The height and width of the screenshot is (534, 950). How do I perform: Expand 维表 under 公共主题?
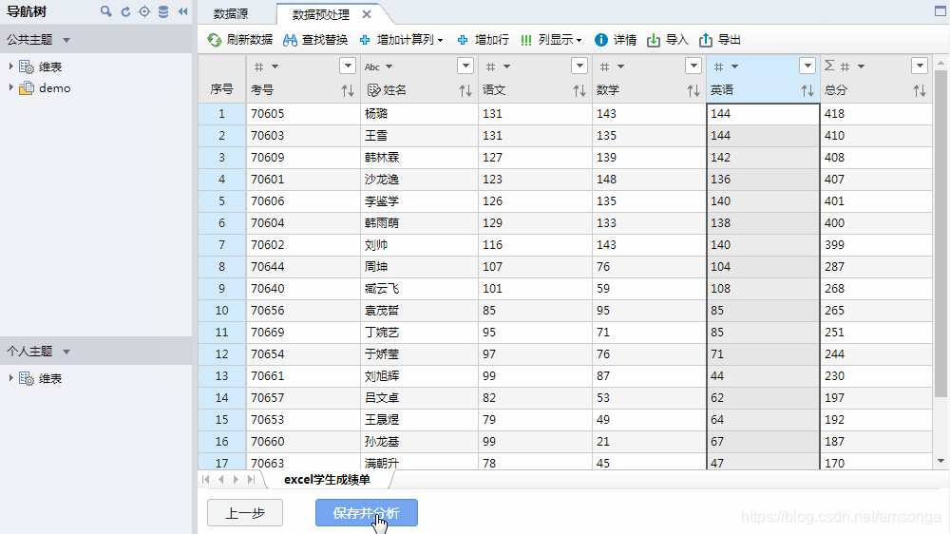point(10,67)
